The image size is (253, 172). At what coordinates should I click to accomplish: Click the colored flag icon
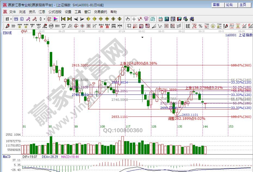55,19
